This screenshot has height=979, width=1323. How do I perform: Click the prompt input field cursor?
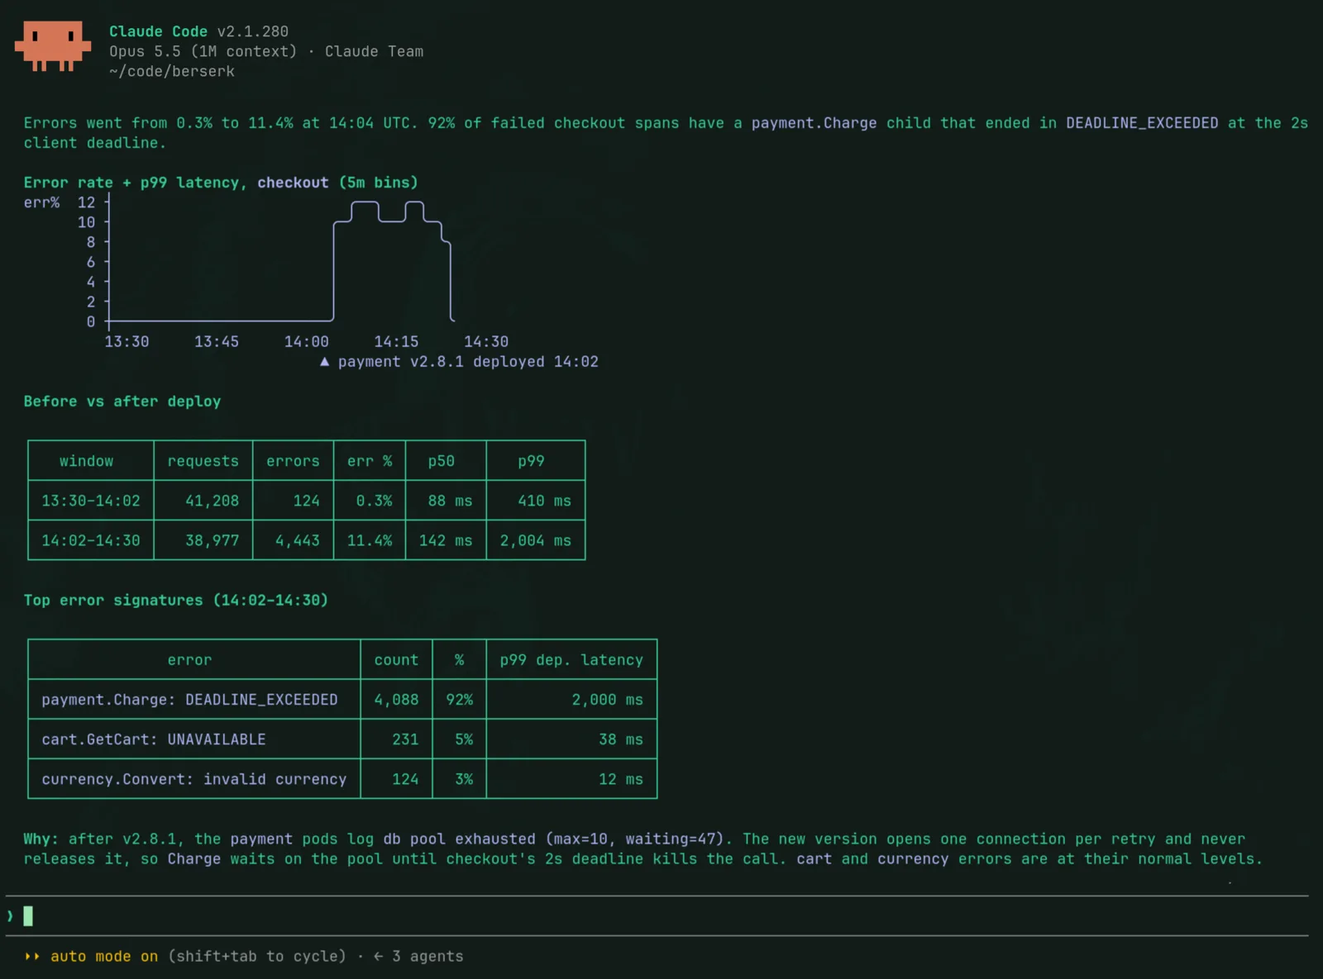point(28,915)
